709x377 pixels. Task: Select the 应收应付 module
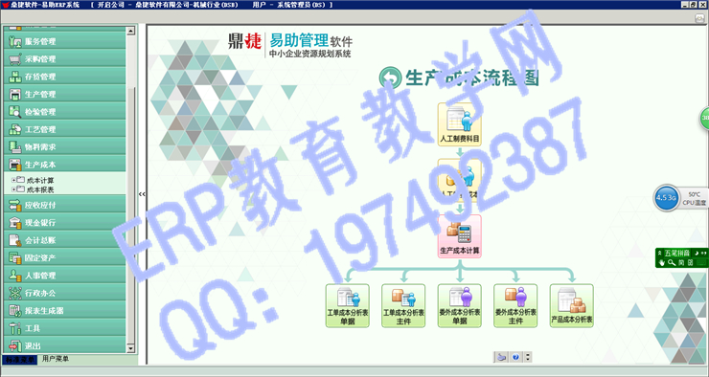click(64, 205)
